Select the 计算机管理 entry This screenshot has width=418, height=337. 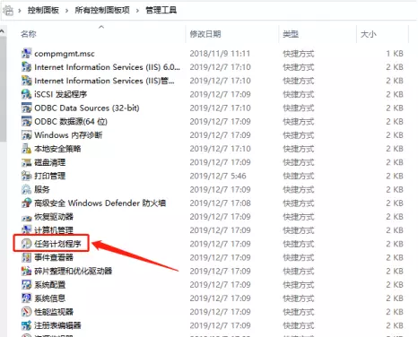[x=54, y=230]
